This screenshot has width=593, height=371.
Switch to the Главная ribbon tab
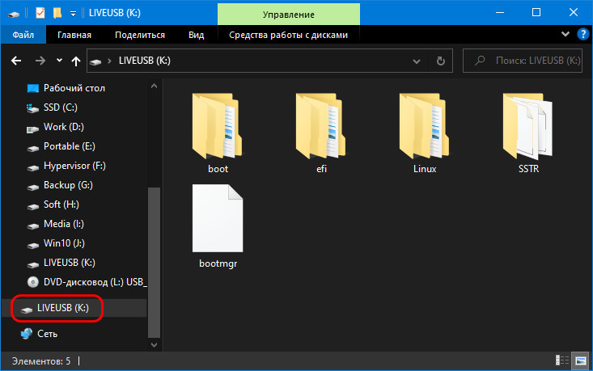(74, 35)
